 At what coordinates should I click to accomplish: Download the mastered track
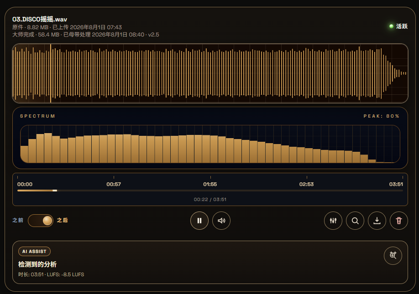tap(377, 221)
